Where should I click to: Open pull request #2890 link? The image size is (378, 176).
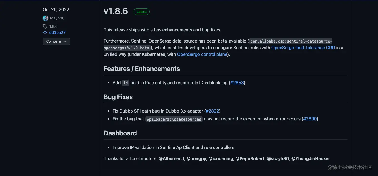[x=310, y=119]
